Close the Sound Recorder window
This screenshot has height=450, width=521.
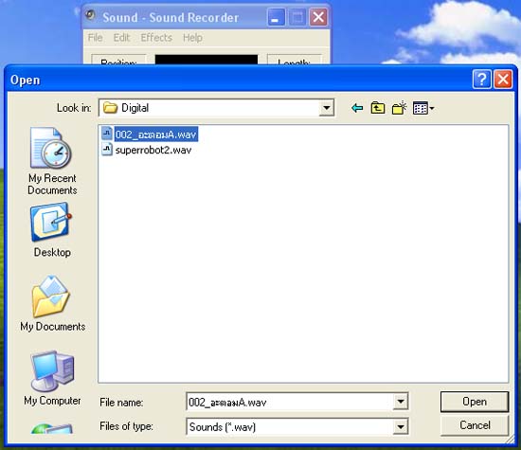tap(318, 17)
